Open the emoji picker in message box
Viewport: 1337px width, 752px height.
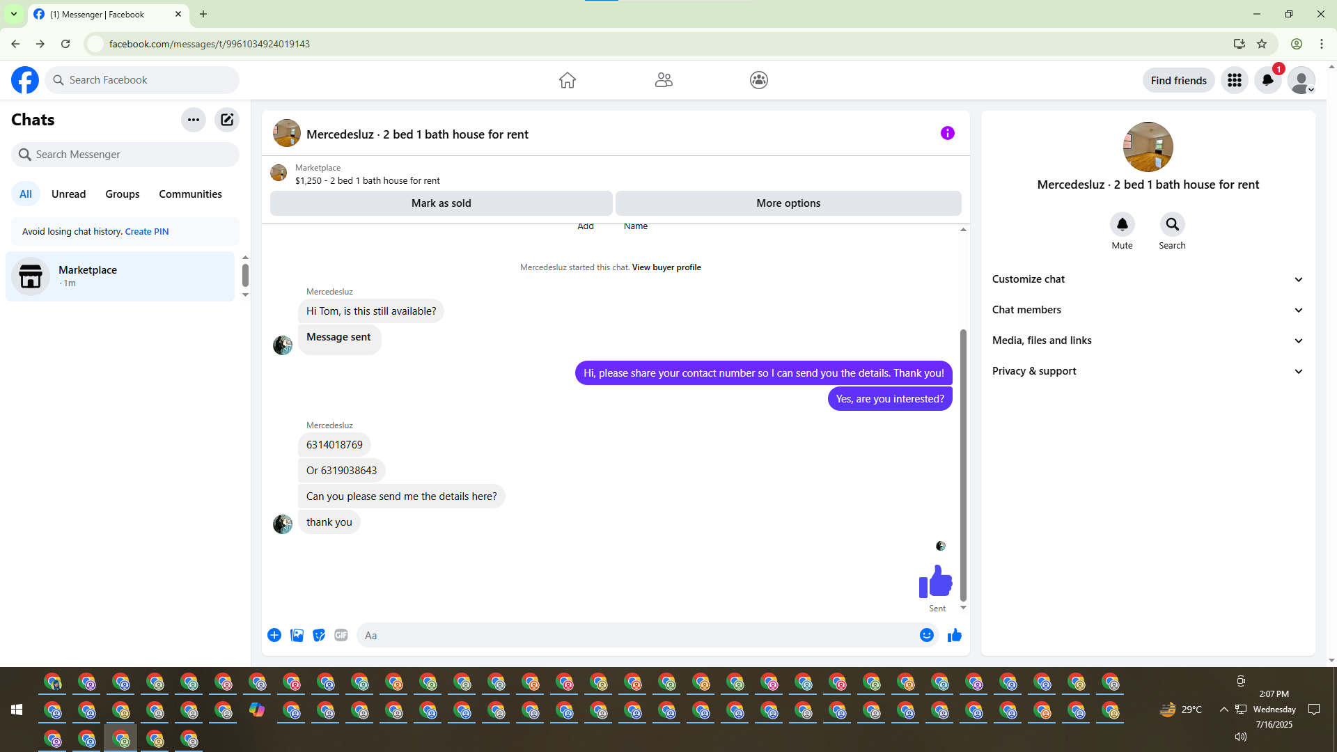(x=927, y=635)
